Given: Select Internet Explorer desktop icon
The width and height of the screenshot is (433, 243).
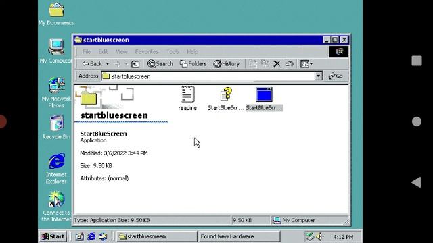Looking at the screenshot, I should tap(56, 169).
